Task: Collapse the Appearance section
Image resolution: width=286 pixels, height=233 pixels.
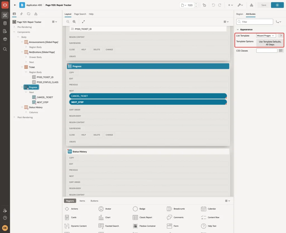Action: 238,29
